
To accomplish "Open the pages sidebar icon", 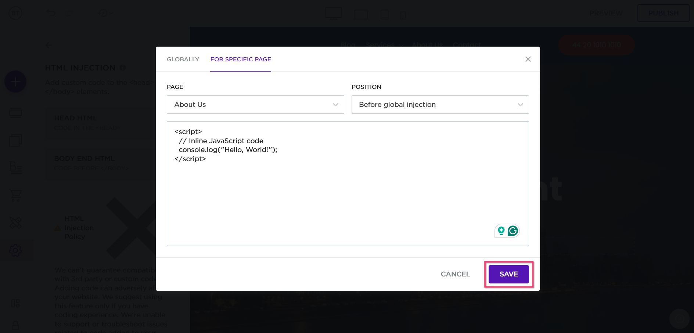I will 15,140.
